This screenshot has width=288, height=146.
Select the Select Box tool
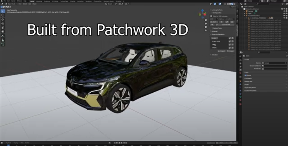click(3, 11)
